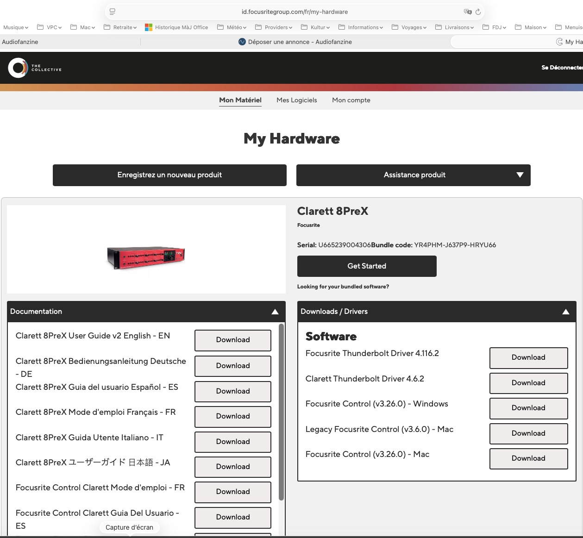The height and width of the screenshot is (538, 583).
Task: Download Clarett Thunderbolt Driver 4.6.2
Action: (x=529, y=383)
